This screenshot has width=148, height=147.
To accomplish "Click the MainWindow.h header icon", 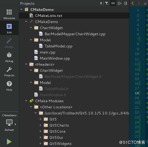I will tap(36, 95).
